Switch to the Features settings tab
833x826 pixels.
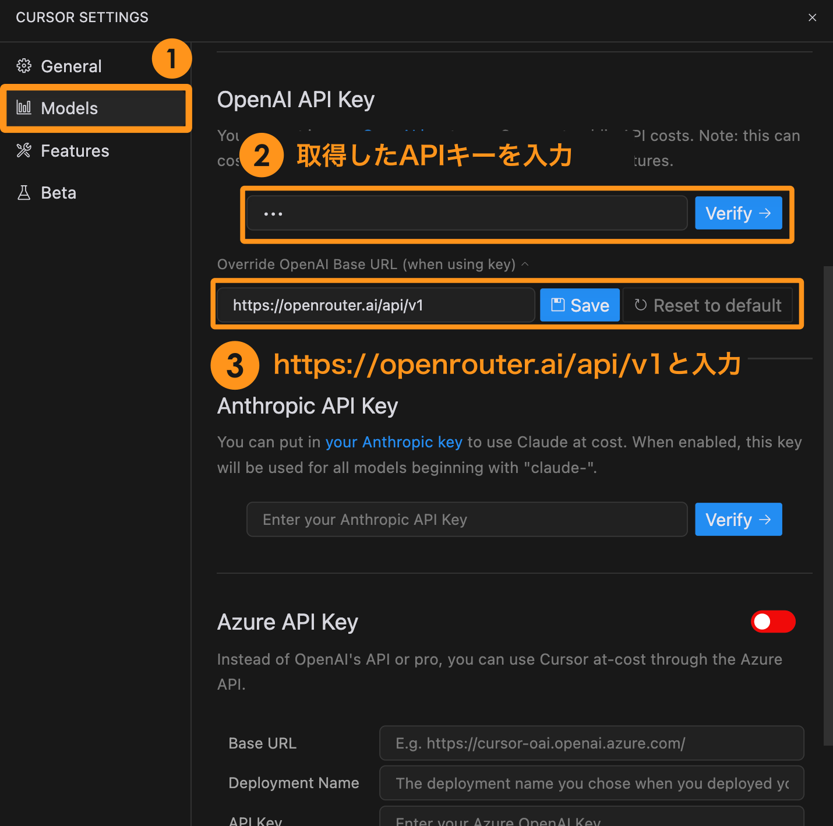(75, 151)
